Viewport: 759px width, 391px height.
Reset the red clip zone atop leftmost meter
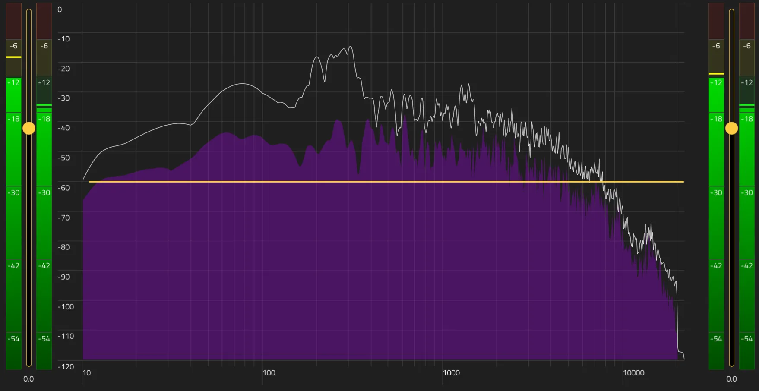pos(13,21)
